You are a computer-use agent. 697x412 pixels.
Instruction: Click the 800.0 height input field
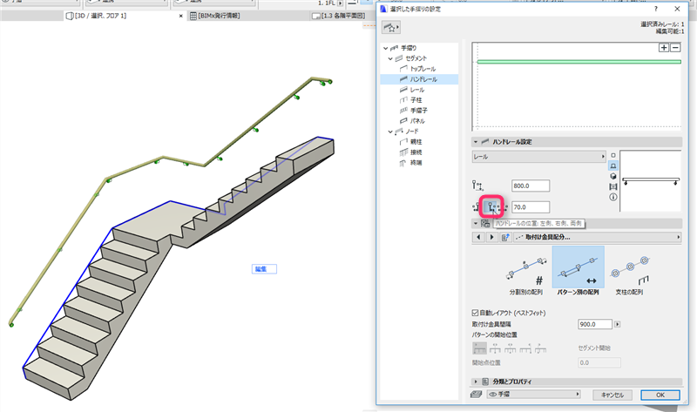pos(531,186)
